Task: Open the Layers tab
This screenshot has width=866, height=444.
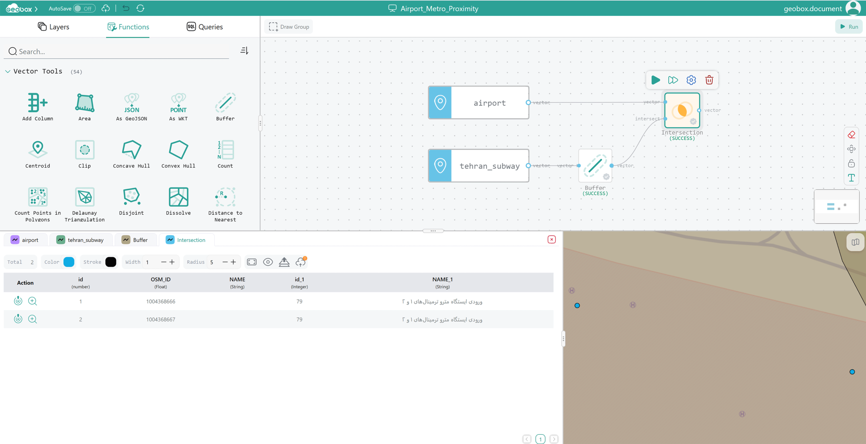Action: click(53, 27)
